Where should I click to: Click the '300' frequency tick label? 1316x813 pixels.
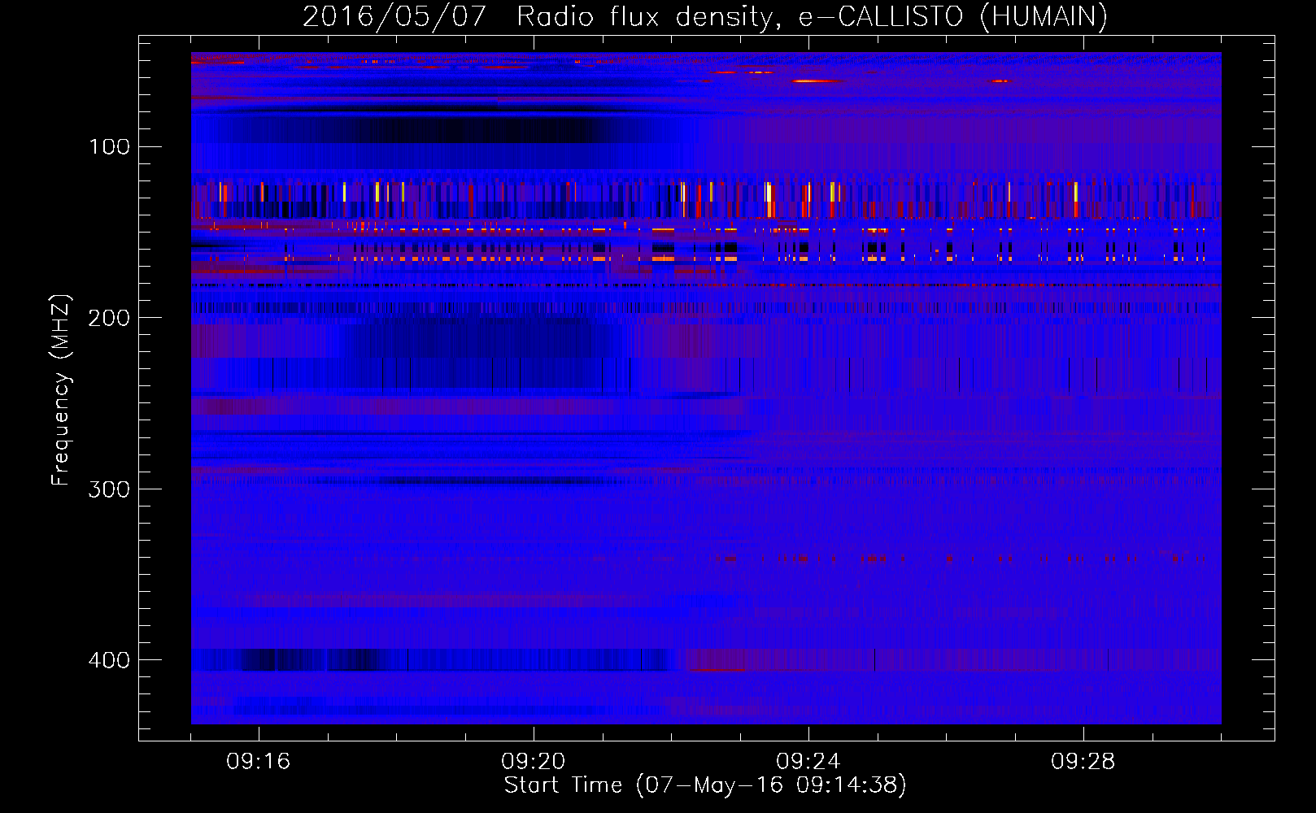coord(109,489)
